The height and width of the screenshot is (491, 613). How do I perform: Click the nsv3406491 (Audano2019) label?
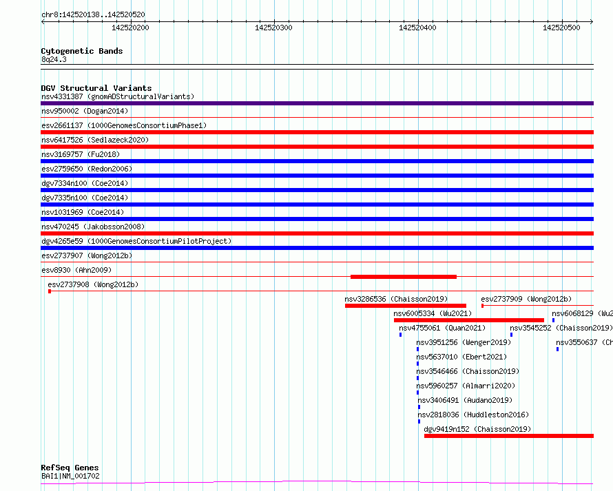(465, 400)
